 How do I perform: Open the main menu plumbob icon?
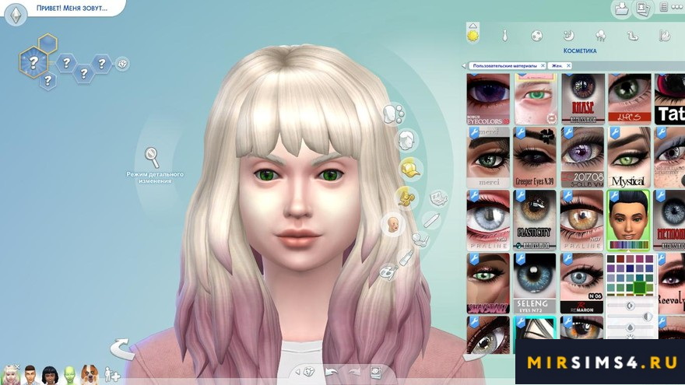16,14
